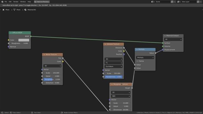Image resolution: width=203 pixels, height=114 pixels.
Task: Click the View Layer name field
Action: [x=189, y=2]
